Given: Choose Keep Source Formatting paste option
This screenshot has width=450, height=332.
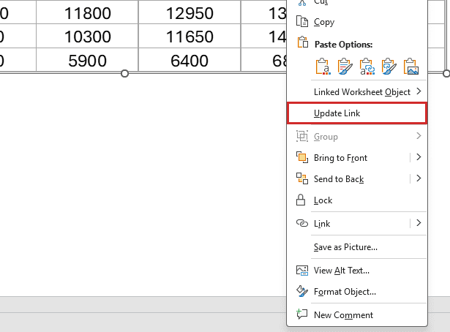Looking at the screenshot, I should pos(345,67).
